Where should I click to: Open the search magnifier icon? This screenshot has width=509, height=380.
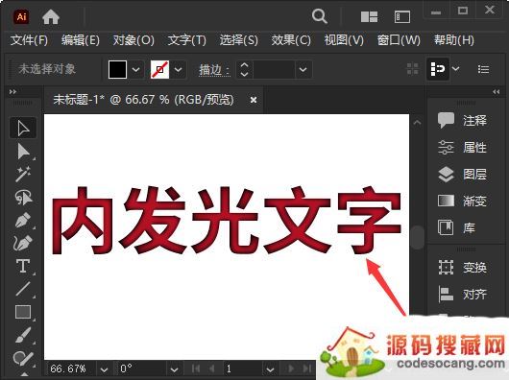click(x=320, y=16)
